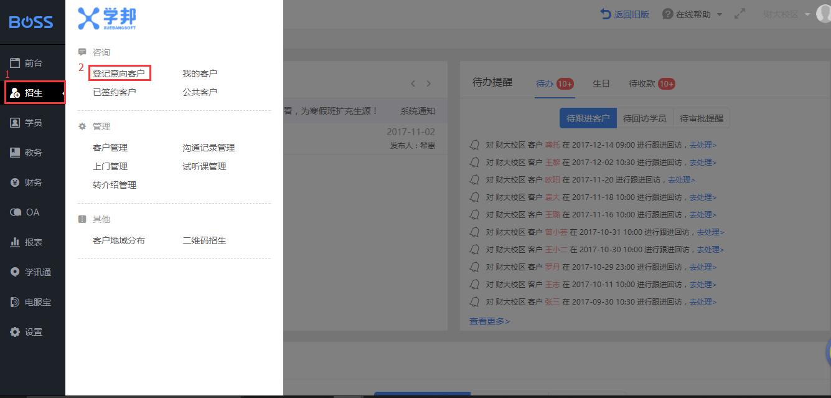This screenshot has width=831, height=398.
Task: Click the bell icon of the 2017-12-14 reminder
Action: pos(474,145)
